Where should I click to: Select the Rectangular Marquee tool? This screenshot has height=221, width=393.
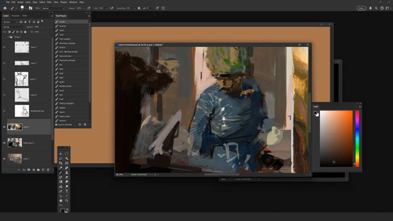tap(67, 153)
